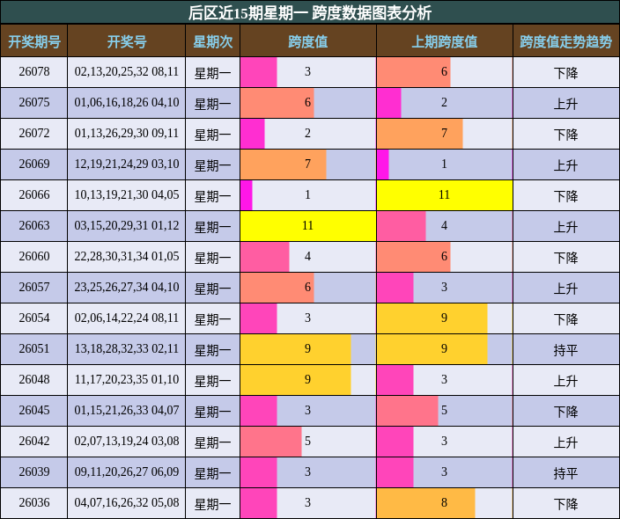Select issue number 26054
Image resolution: width=620 pixels, height=519 pixels.
point(34,318)
